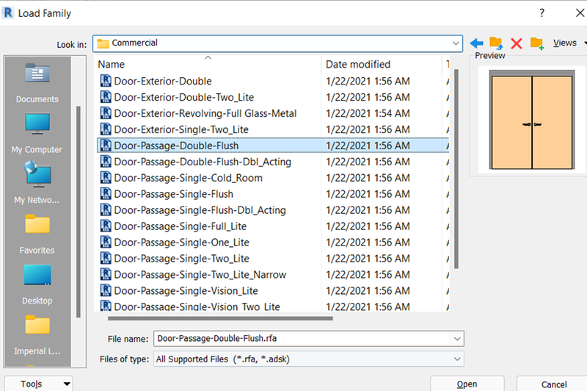Viewport: 587px width, 391px height.
Task: Click the Door-Passage-Single-Vision_Lite file icon
Action: (106, 290)
